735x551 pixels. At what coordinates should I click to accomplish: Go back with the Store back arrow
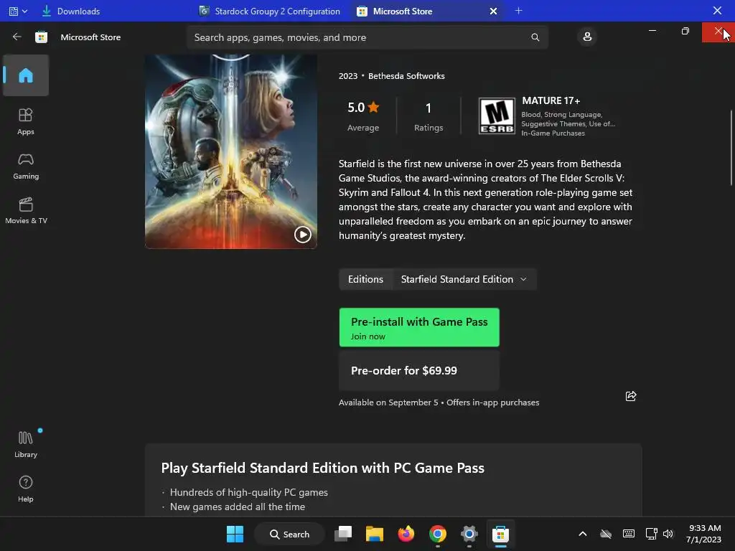point(17,37)
